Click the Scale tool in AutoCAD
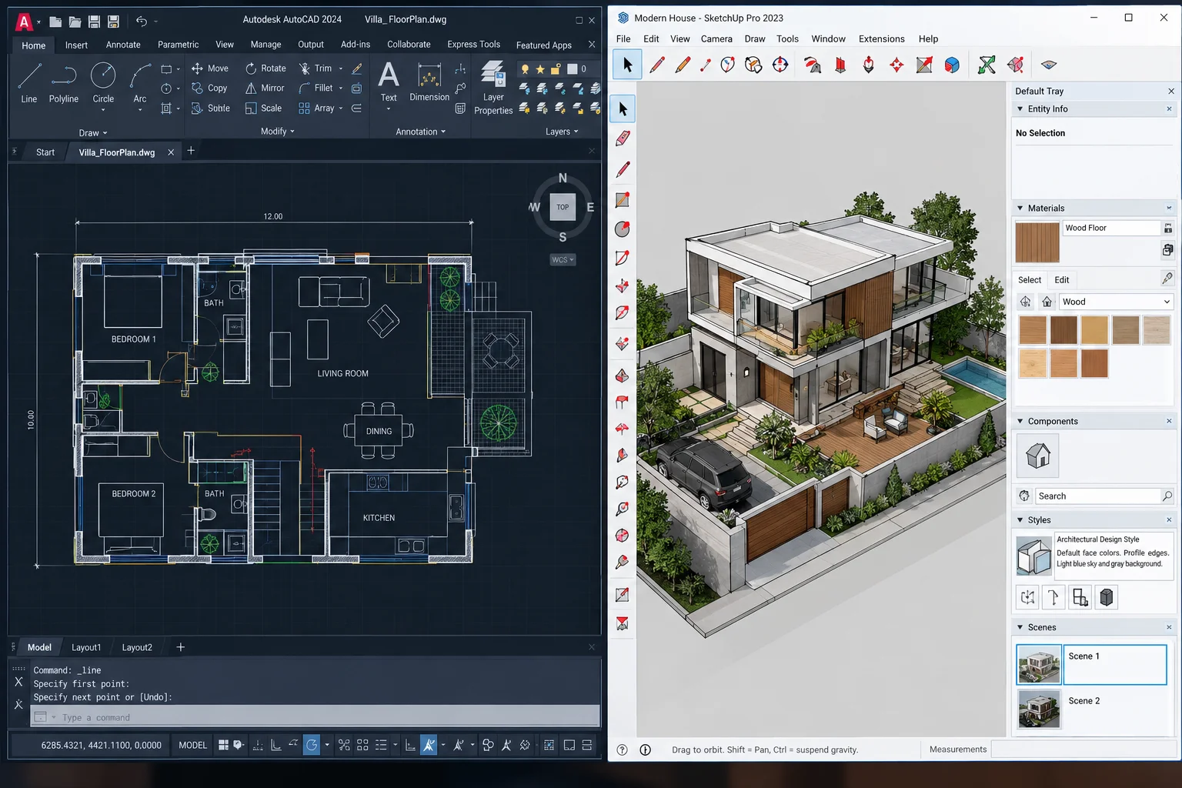Viewport: 1182px width, 788px height. point(263,109)
